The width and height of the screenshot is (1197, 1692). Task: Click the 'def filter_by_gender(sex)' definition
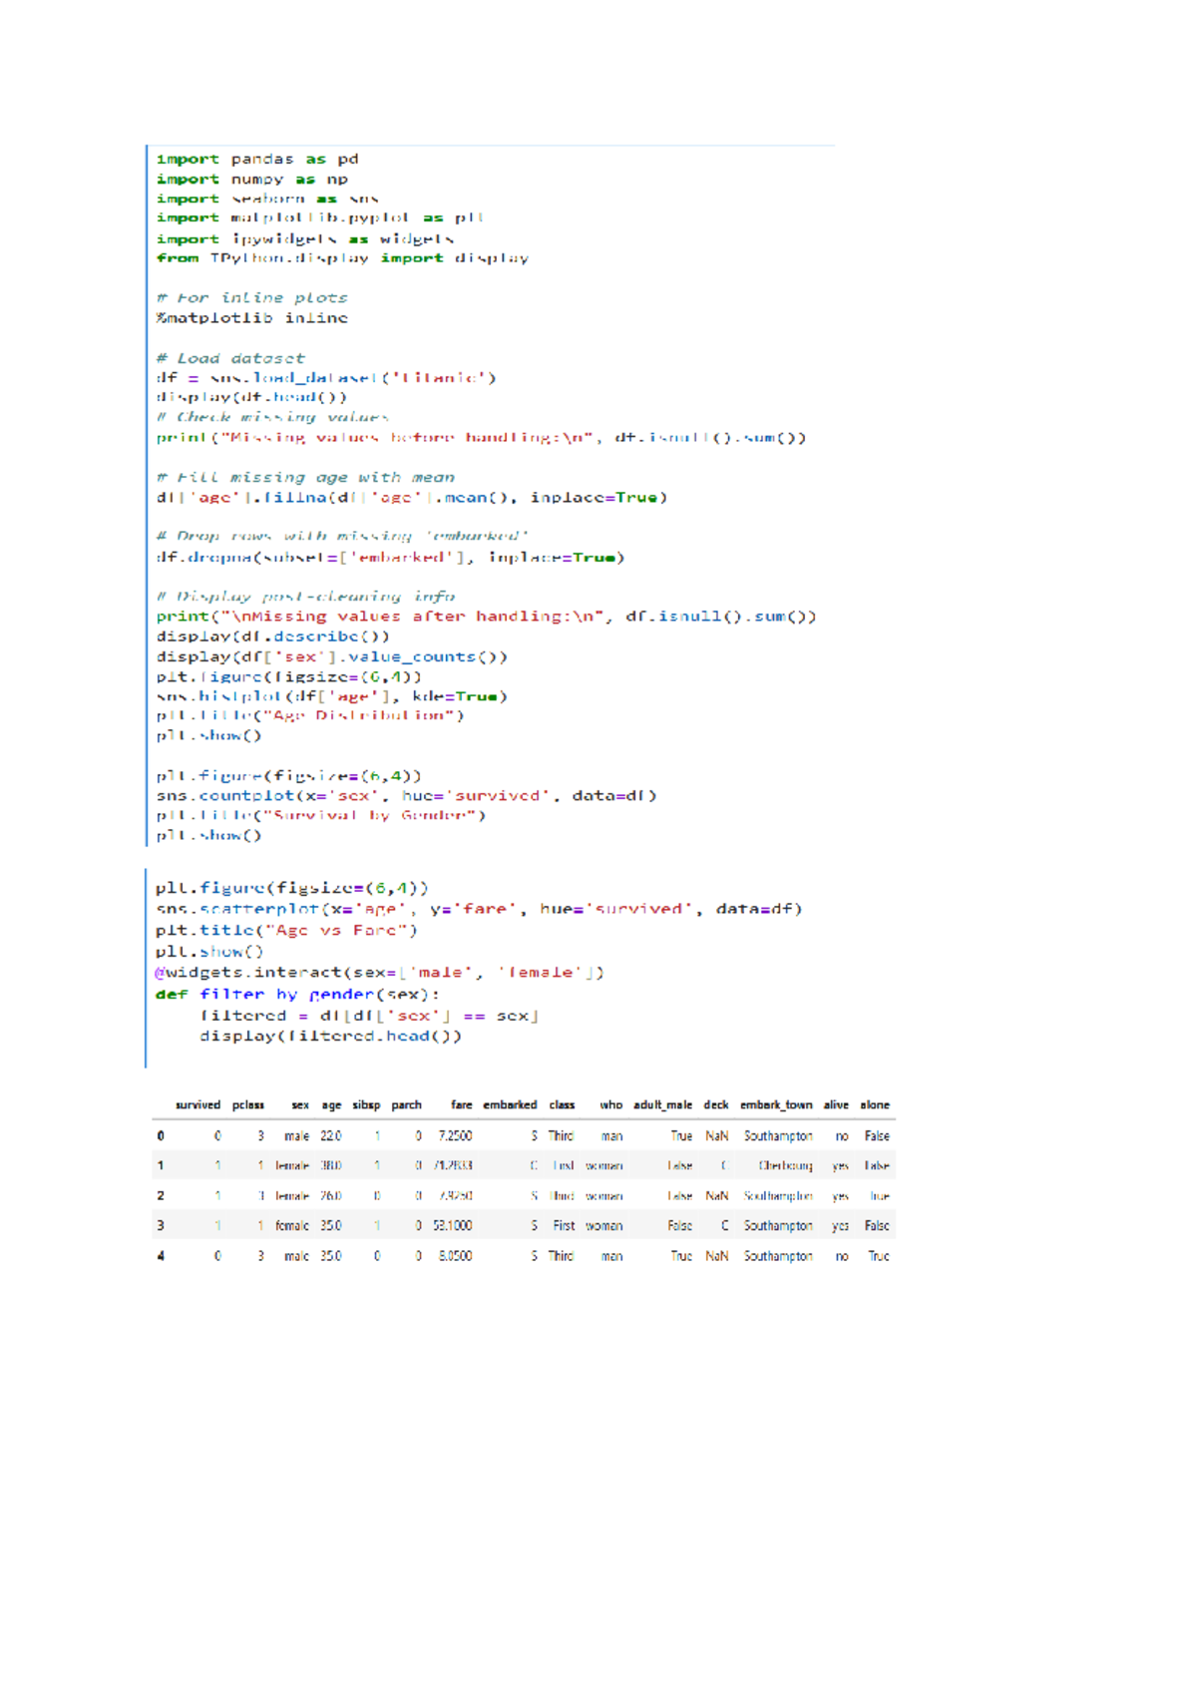[297, 995]
